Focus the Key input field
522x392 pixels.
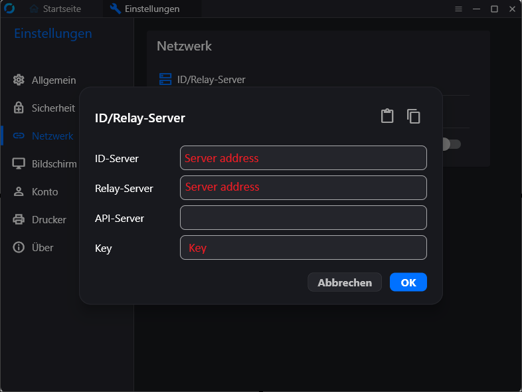[x=304, y=247]
